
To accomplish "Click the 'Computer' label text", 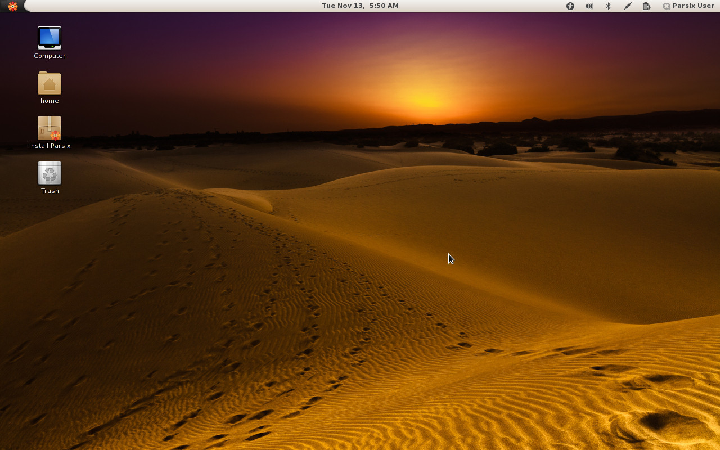I will click(x=49, y=56).
